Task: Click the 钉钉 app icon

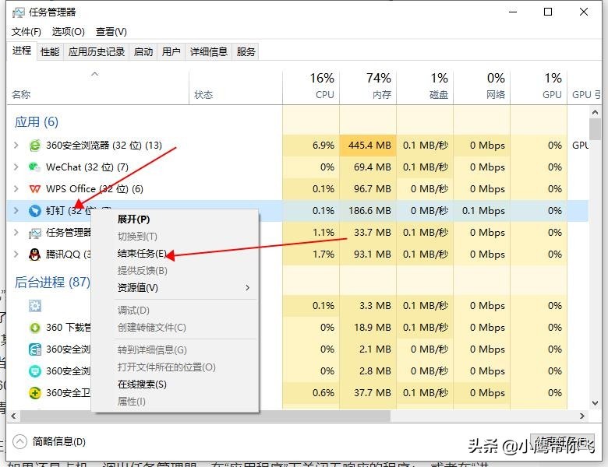Action: pyautogui.click(x=34, y=211)
